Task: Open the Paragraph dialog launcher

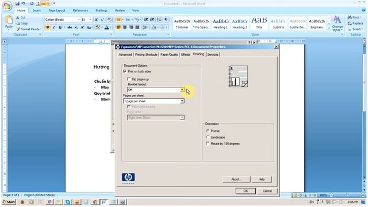Action: pyautogui.click(x=168, y=34)
